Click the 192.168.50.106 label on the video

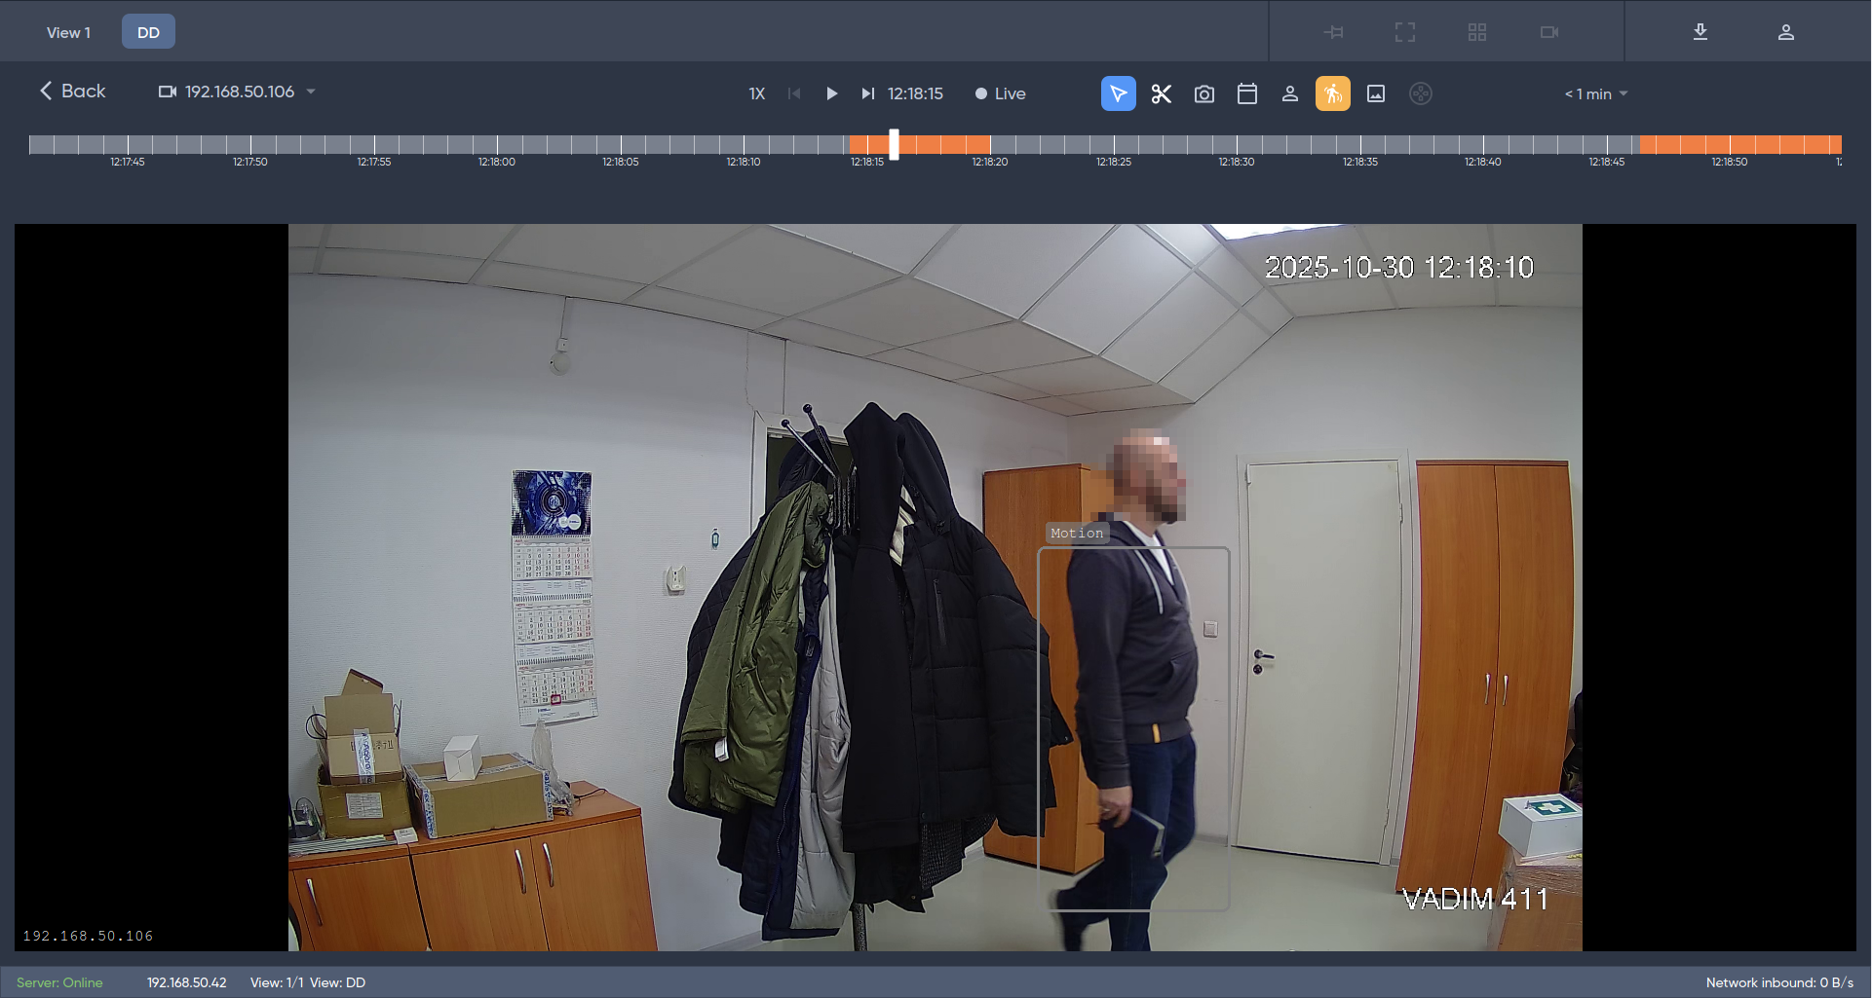[88, 936]
